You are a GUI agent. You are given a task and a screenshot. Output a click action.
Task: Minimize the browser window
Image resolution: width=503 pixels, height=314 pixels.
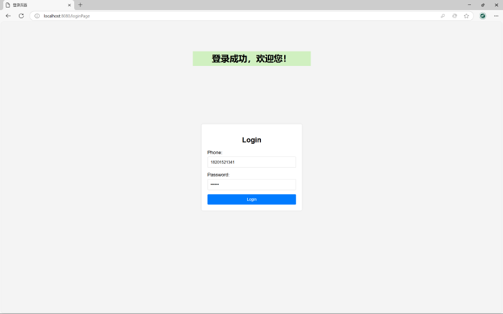(469, 5)
